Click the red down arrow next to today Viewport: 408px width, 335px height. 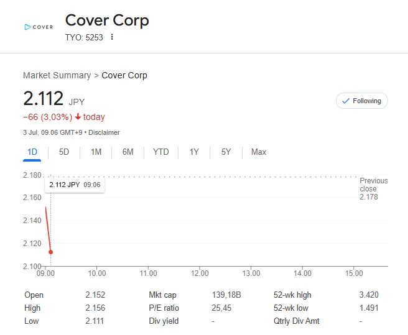(x=78, y=117)
